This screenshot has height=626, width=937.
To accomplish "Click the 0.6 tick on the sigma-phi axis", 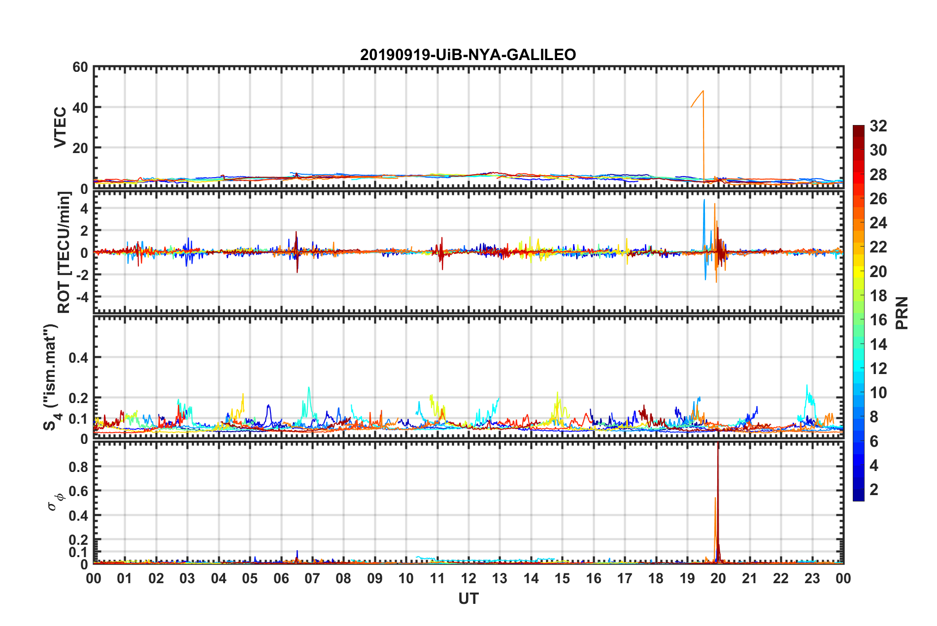I will pyautogui.click(x=78, y=491).
